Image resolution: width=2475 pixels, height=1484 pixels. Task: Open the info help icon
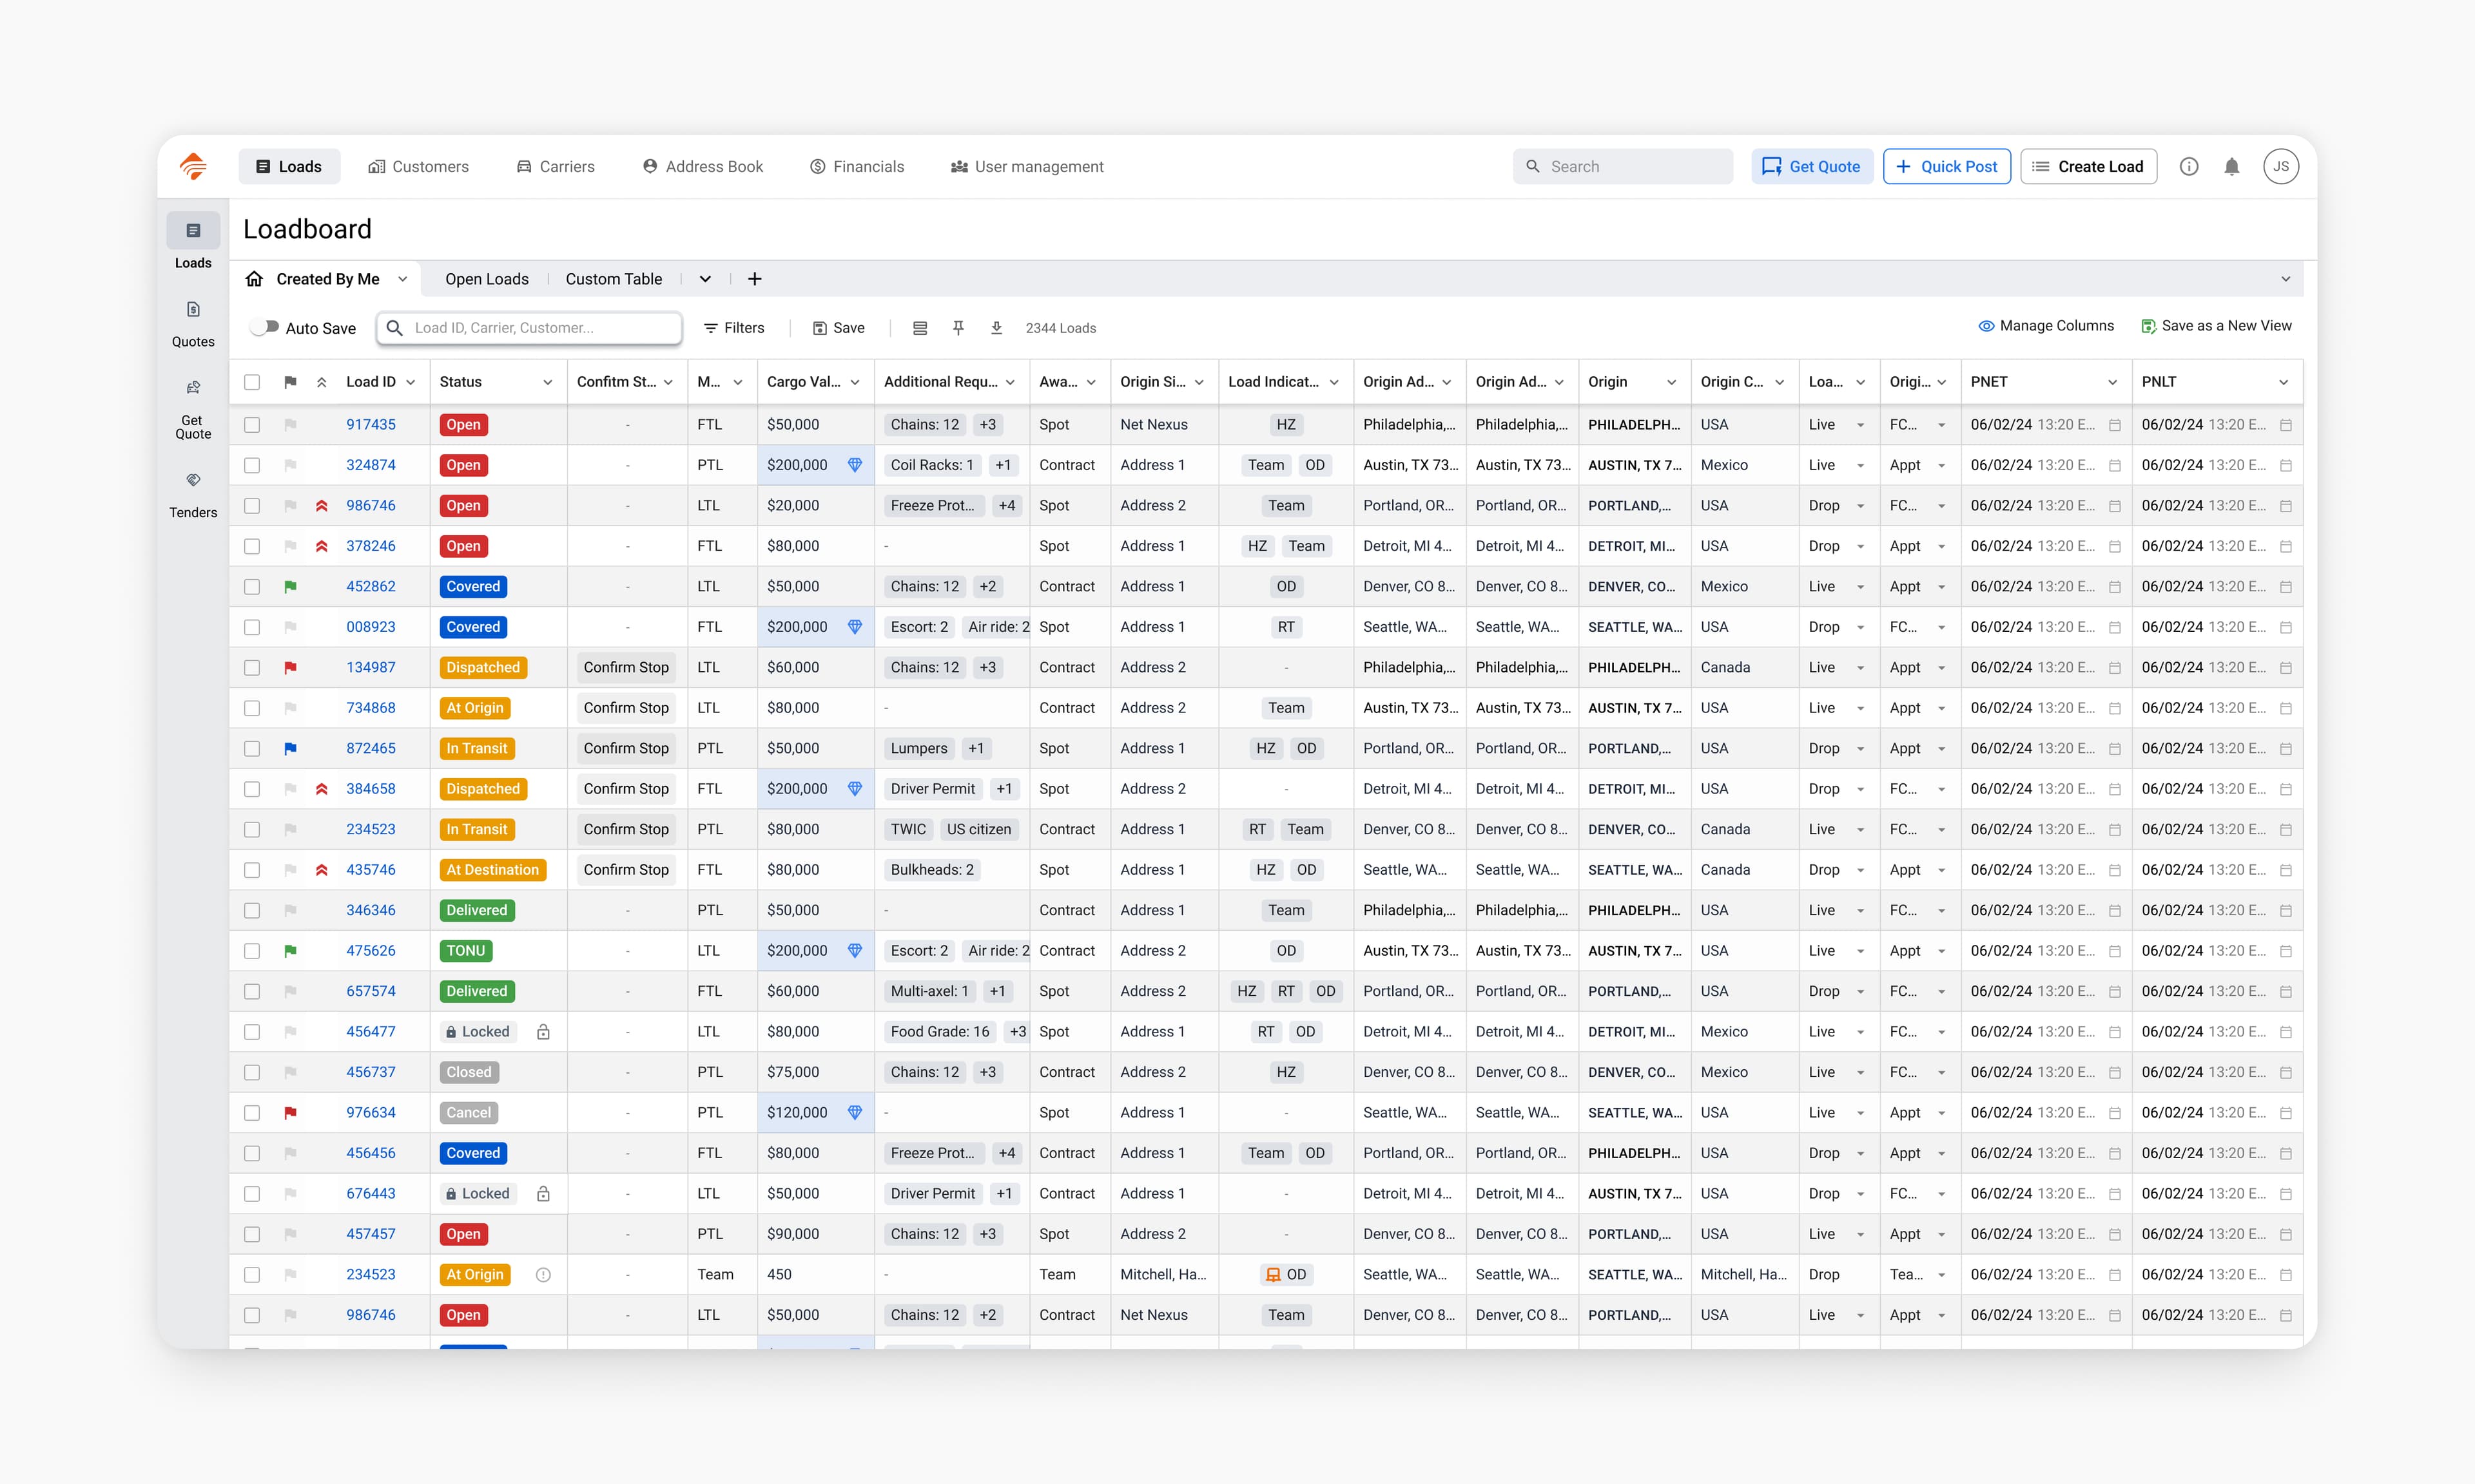click(x=2189, y=167)
